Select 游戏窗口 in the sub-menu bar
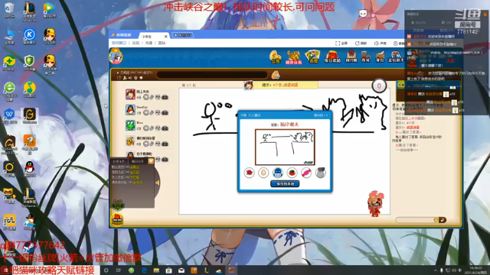490x275 pixels. (x=119, y=43)
